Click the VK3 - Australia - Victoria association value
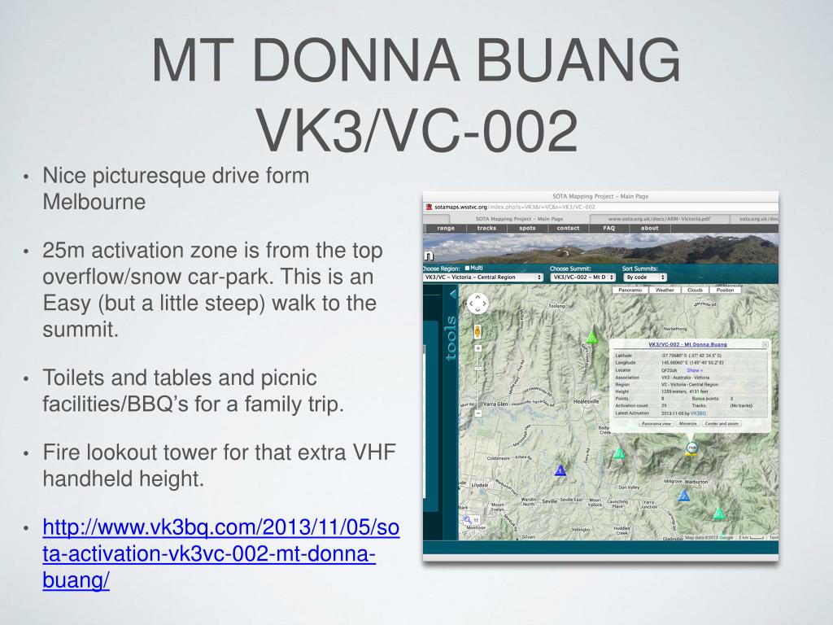 683,378
